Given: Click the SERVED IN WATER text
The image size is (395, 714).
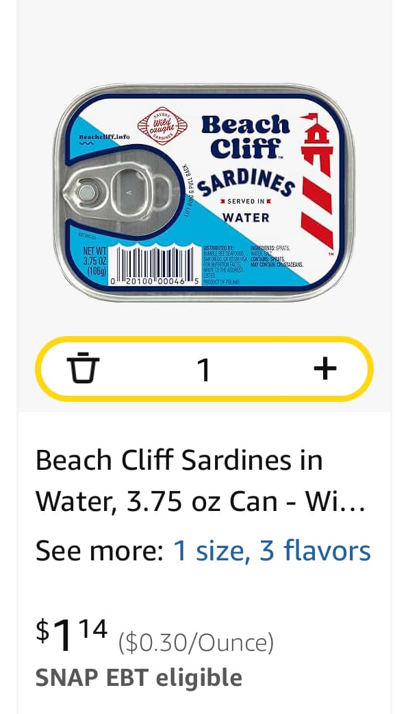Looking at the screenshot, I should pyautogui.click(x=246, y=210).
